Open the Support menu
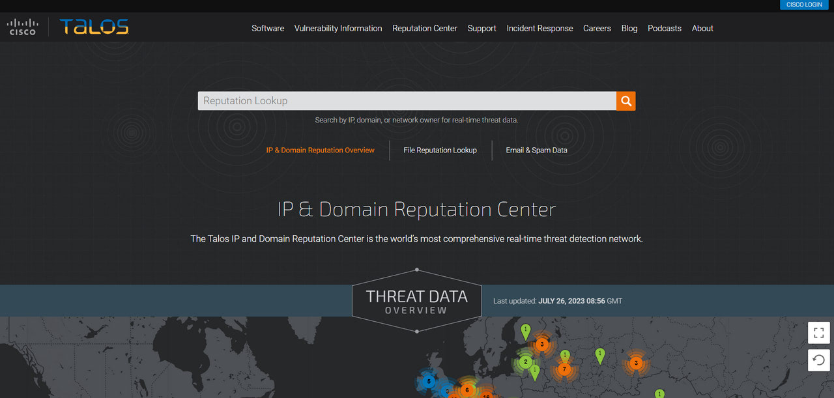 (482, 28)
